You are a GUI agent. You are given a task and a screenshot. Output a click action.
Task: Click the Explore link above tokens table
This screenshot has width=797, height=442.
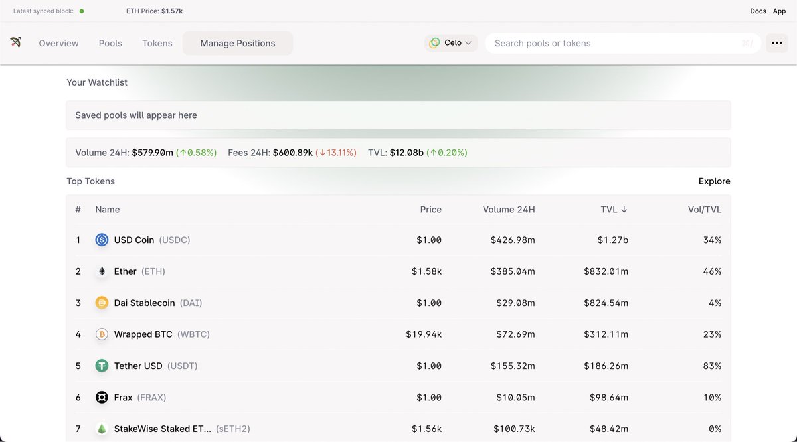tap(714, 181)
